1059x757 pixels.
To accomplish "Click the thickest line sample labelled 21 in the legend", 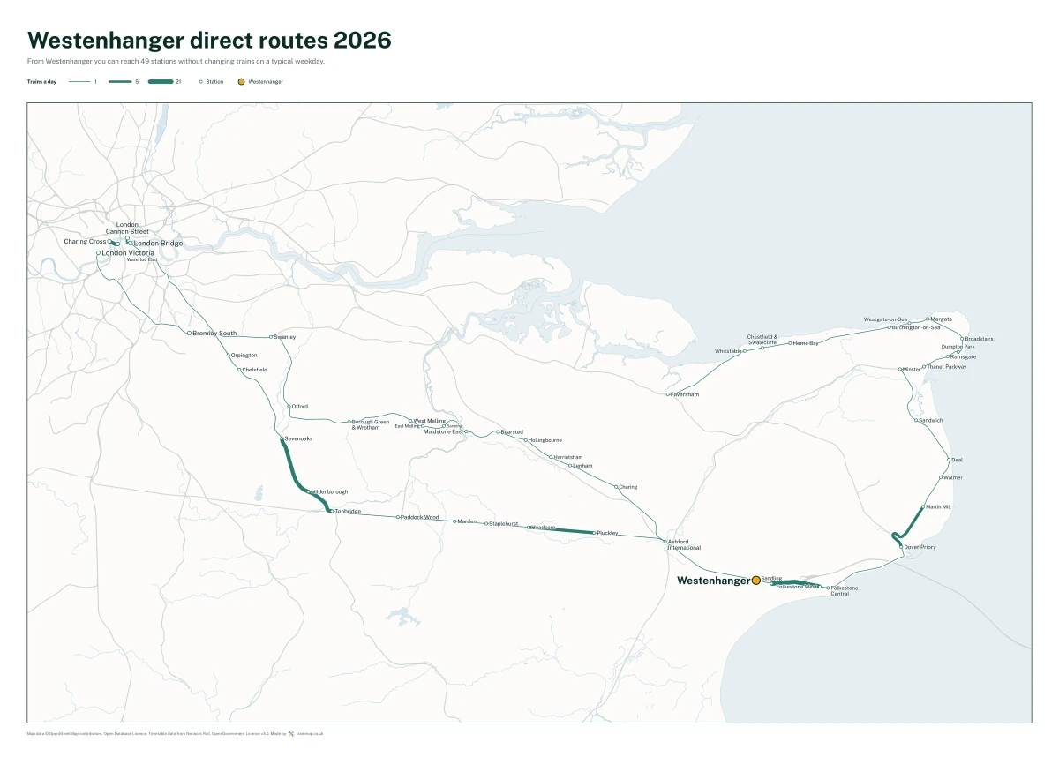I will point(161,81).
